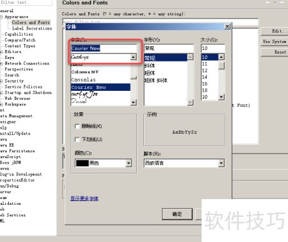Click size list scroll-down arrow
The height and width of the screenshot is (242, 288).
221,97
